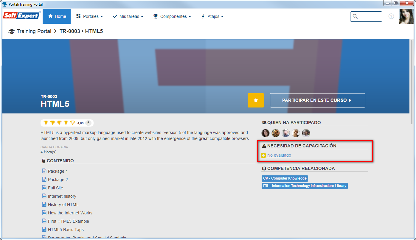Click the vertical page scrollbar
416x240 pixels.
tap(412, 82)
